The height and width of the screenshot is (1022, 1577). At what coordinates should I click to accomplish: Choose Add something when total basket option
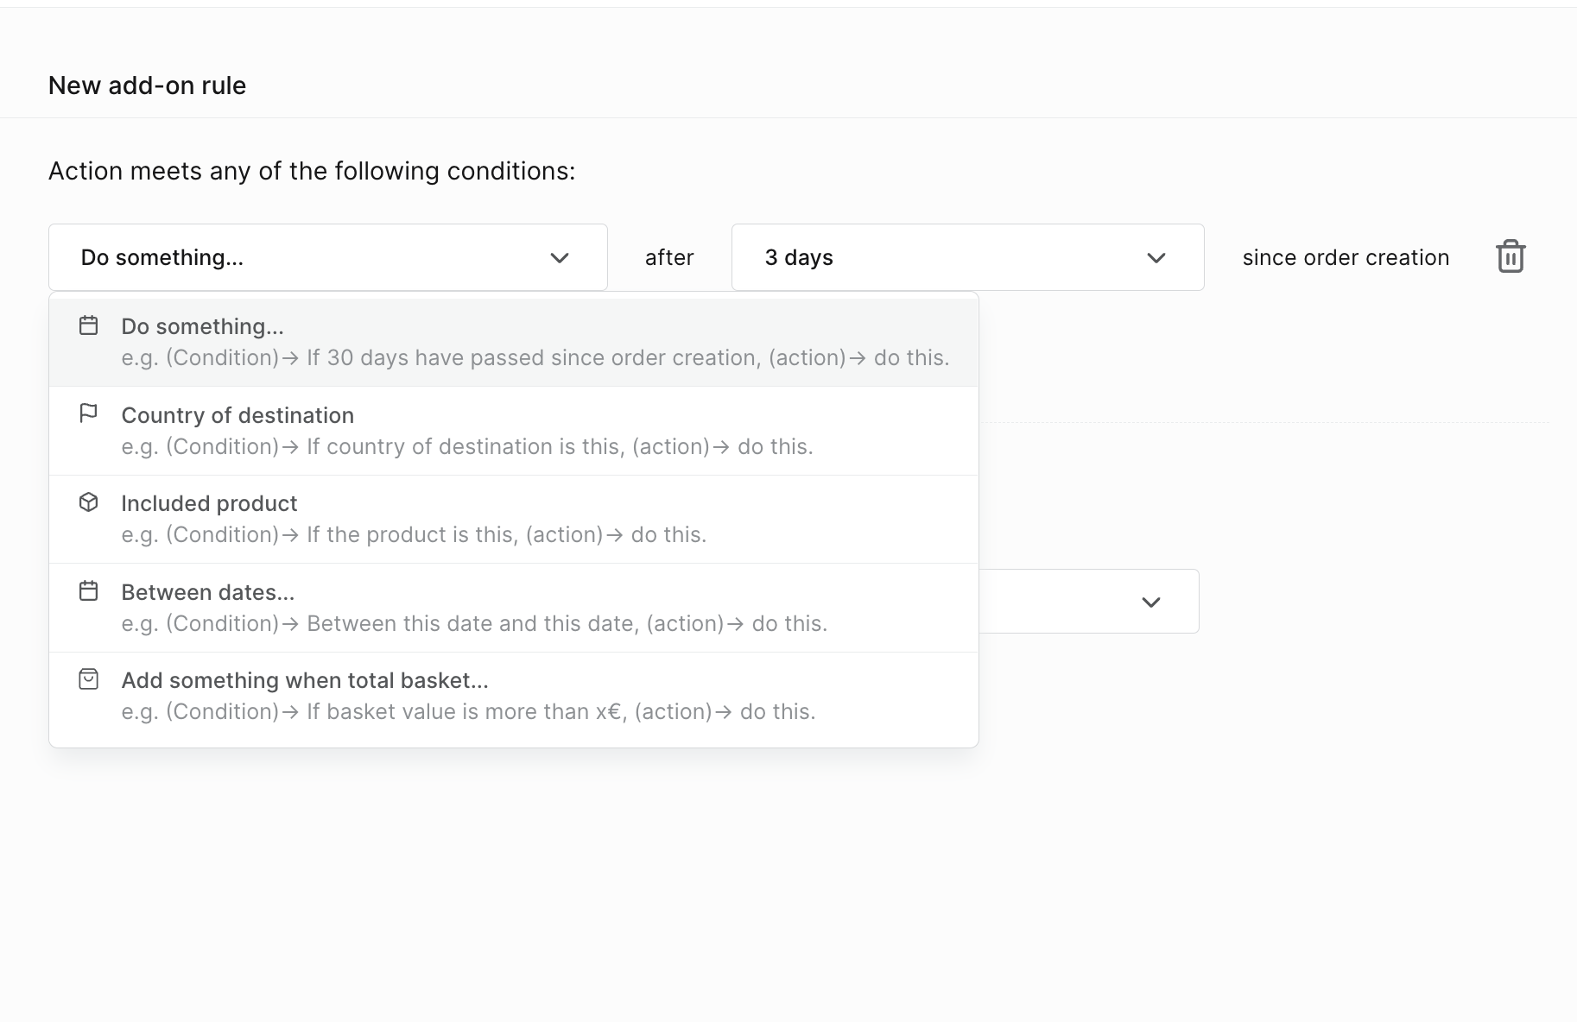pyautogui.click(x=514, y=696)
